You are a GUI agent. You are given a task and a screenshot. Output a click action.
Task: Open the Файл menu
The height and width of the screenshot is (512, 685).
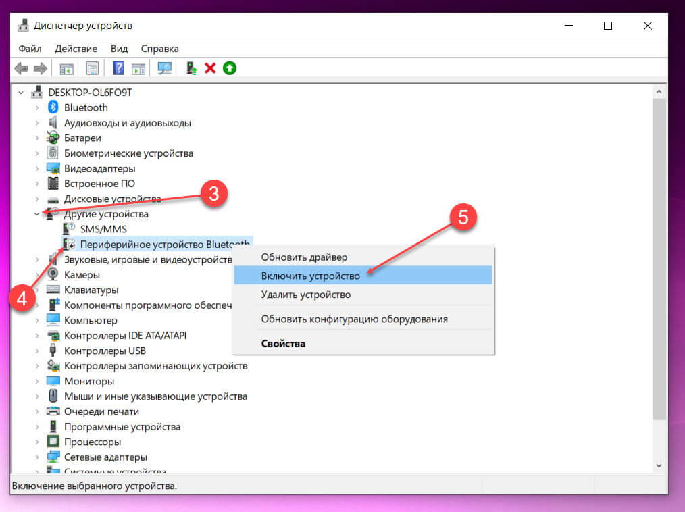[x=30, y=49]
